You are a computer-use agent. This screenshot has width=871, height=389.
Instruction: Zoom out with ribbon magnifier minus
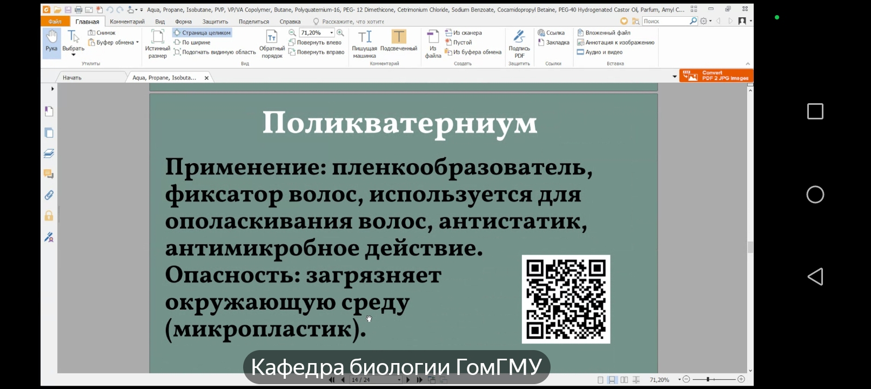click(292, 32)
